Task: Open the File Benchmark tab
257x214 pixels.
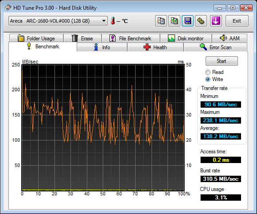Action: click(x=131, y=39)
